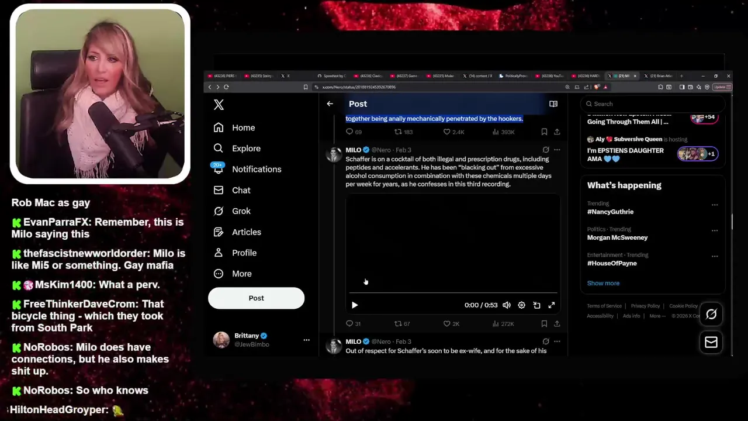Open the Ads info link

(631, 316)
